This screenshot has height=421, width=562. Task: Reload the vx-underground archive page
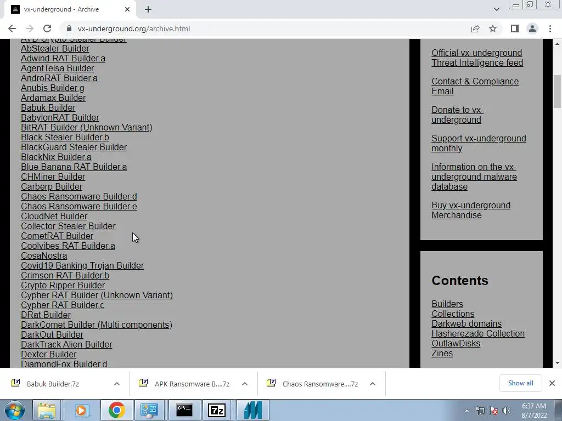47,29
